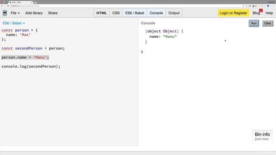
Task: Click the JS Bin logo icon
Action: pos(5,13)
